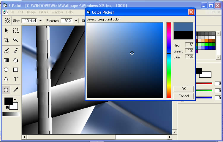
Task: Confirm color with the OK button
Action: (184, 89)
